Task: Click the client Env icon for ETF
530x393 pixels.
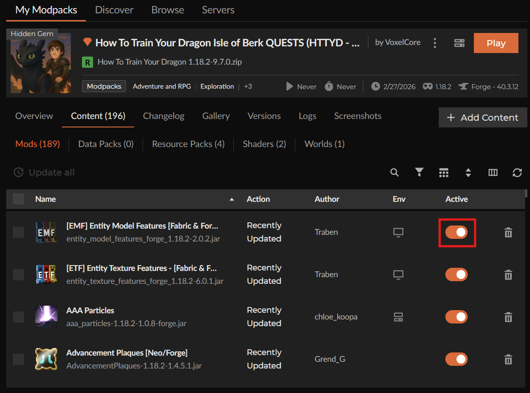Action: [x=398, y=274]
